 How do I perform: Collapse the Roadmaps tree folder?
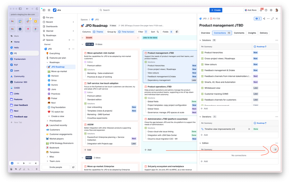click(47, 63)
